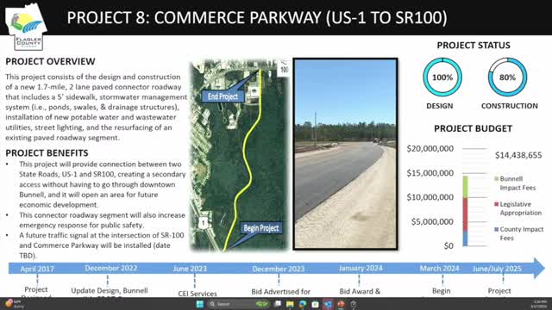The image size is (552, 310).
Task: Click the 100% design progress ring
Action: click(442, 77)
